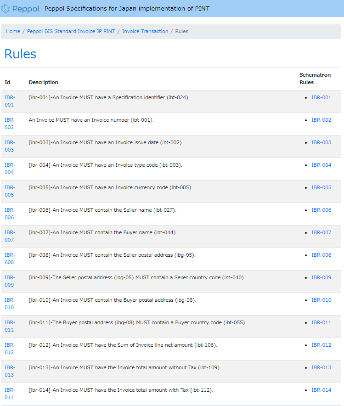Click IBR-010 in the Id column
This screenshot has width=344, height=406.
(10, 304)
